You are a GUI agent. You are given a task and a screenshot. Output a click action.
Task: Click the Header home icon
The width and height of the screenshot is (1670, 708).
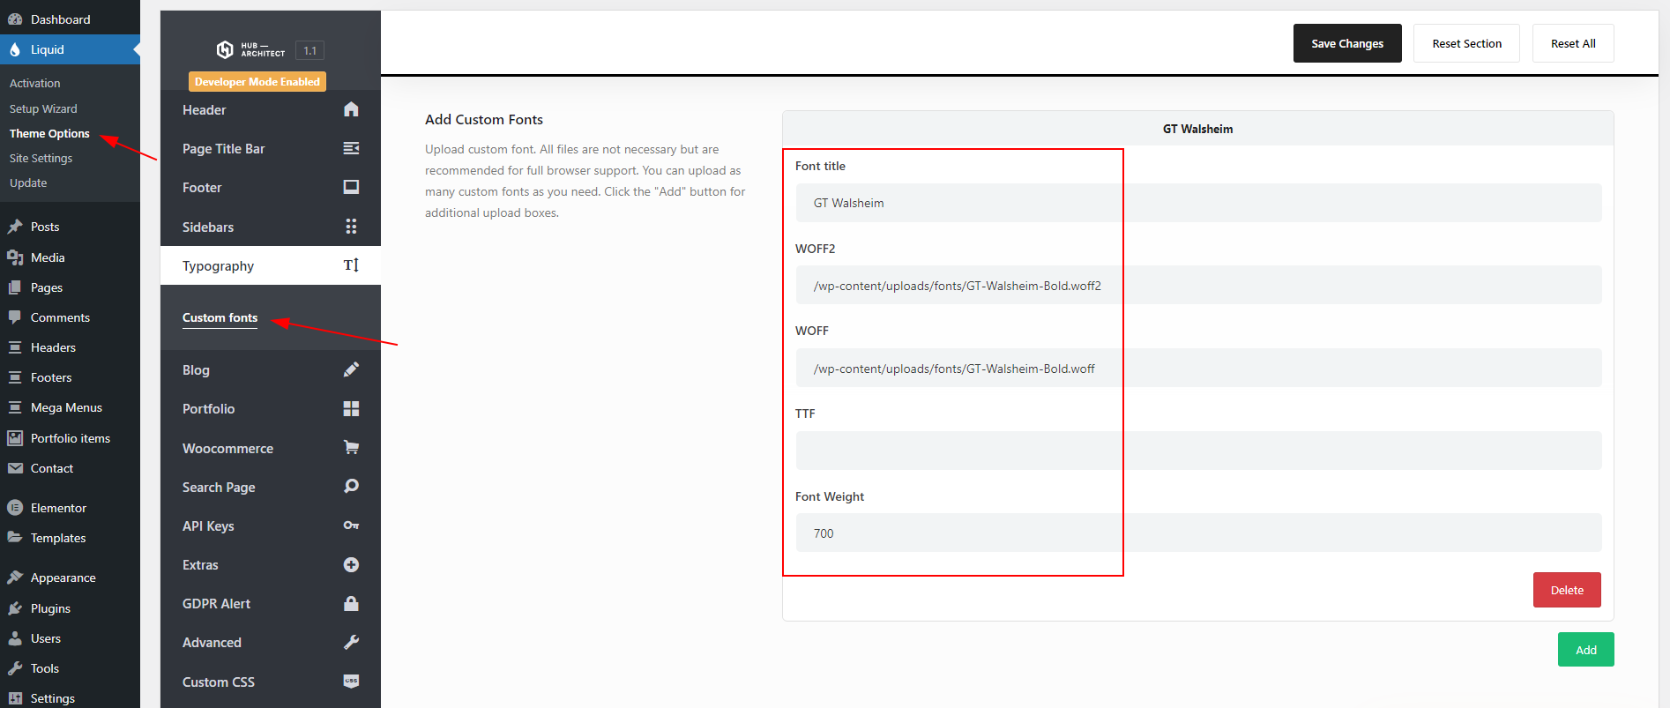click(351, 109)
